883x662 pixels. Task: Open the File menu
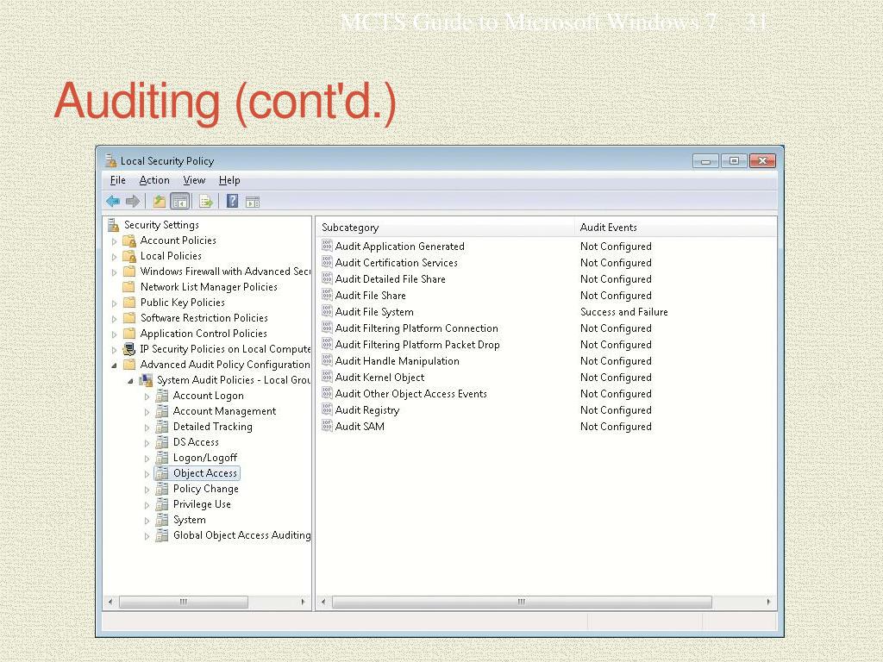117,180
